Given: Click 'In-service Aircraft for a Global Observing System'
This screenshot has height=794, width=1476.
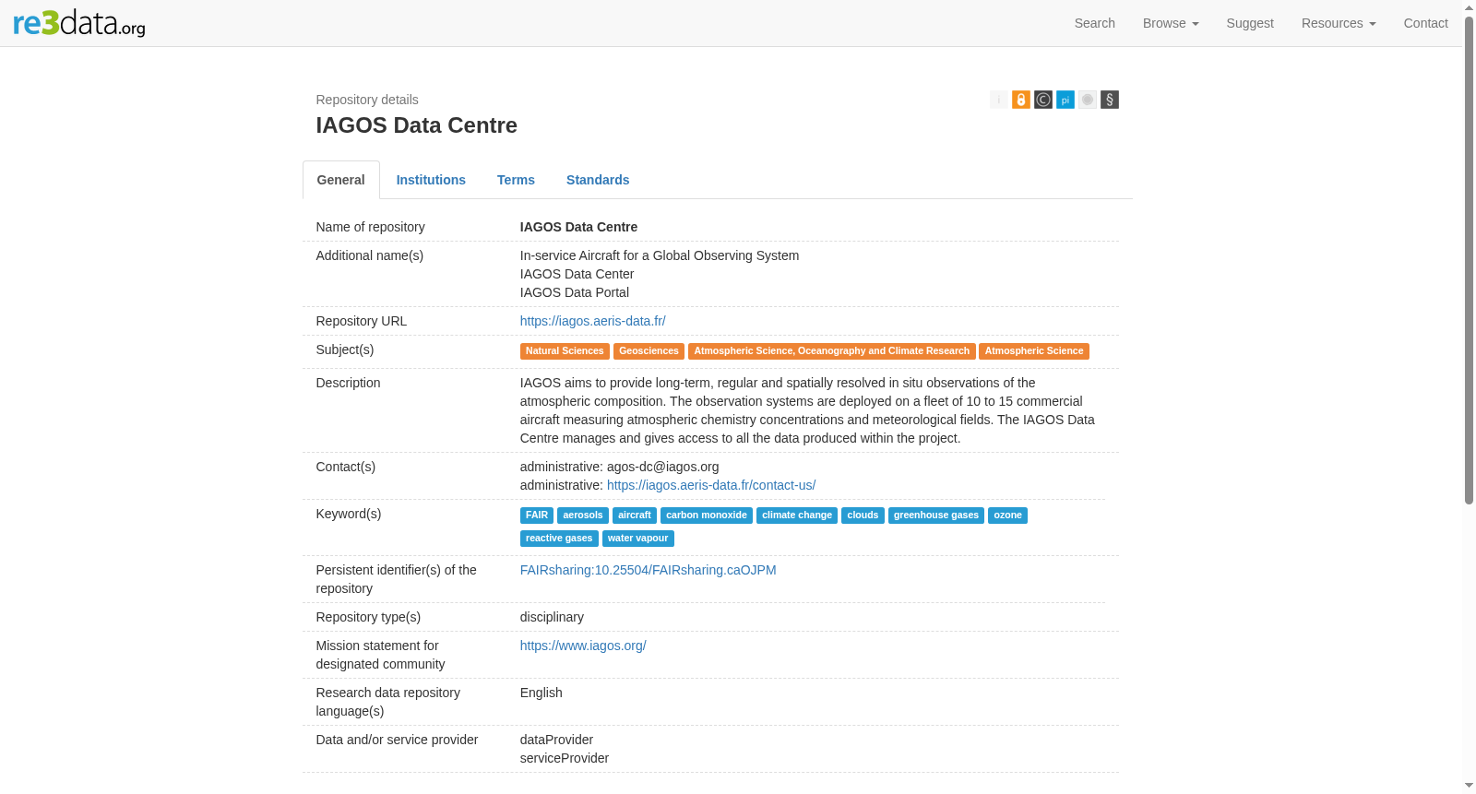Looking at the screenshot, I should (x=660, y=255).
